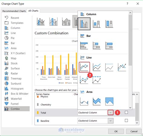The height and width of the screenshot is (136, 143).
Task: Open the Bar category in sidebar
Action: pyautogui.click(x=17, y=43)
